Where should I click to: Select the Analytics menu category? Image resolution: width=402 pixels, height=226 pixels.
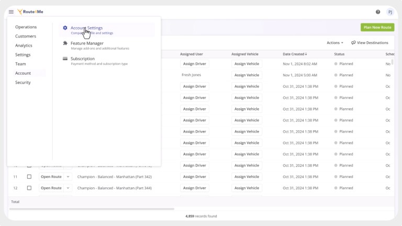click(x=24, y=46)
